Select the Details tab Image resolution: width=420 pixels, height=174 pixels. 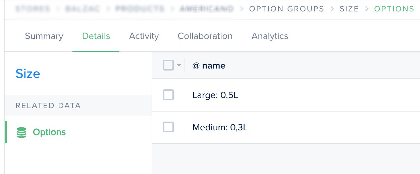click(x=96, y=36)
